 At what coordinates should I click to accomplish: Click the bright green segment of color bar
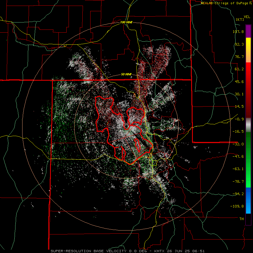coord(248,160)
